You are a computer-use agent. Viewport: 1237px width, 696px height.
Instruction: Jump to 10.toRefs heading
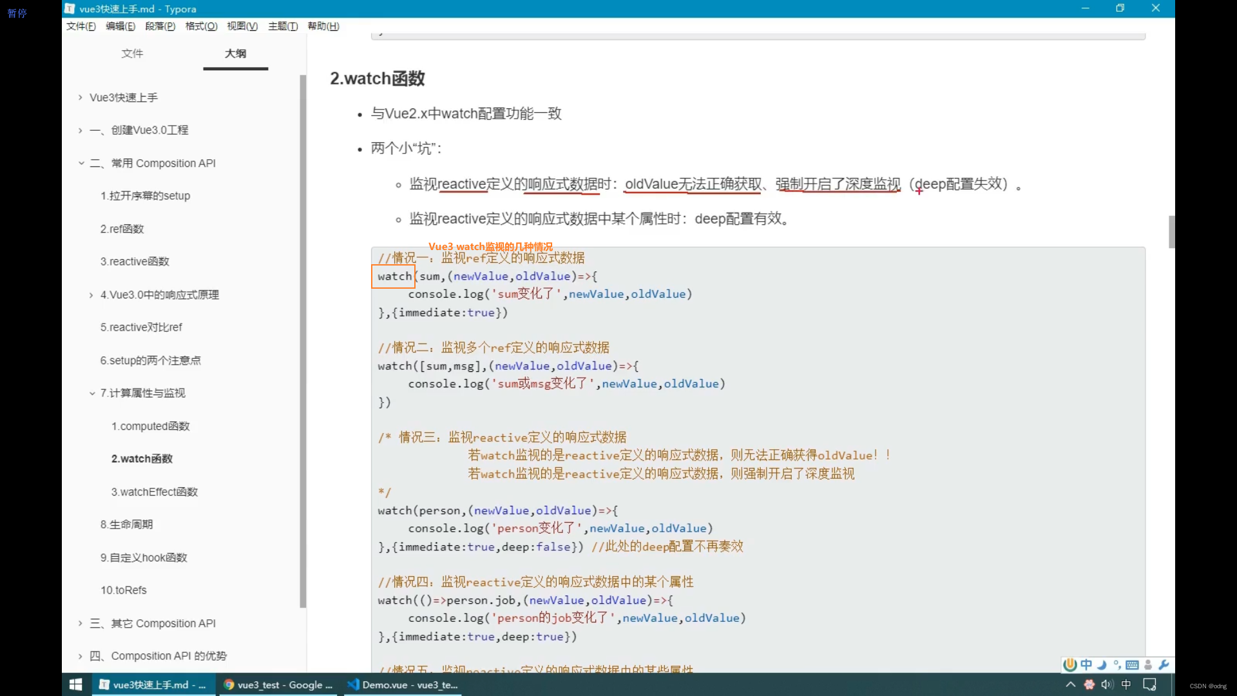123,590
